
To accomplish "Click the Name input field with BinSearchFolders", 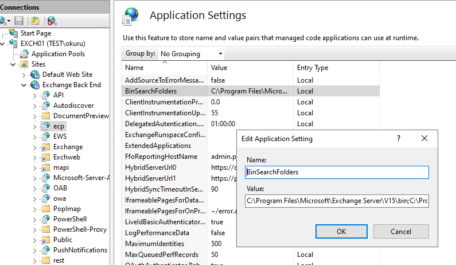I will click(x=337, y=172).
